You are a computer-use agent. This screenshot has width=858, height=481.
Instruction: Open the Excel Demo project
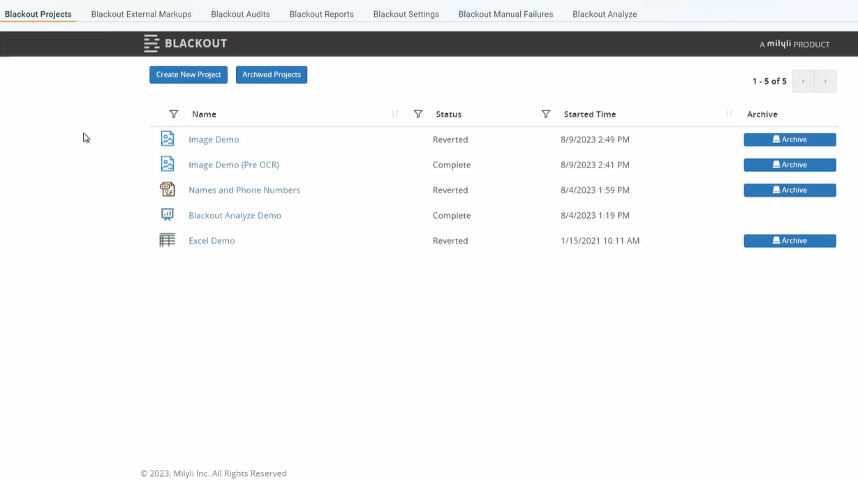click(x=212, y=241)
